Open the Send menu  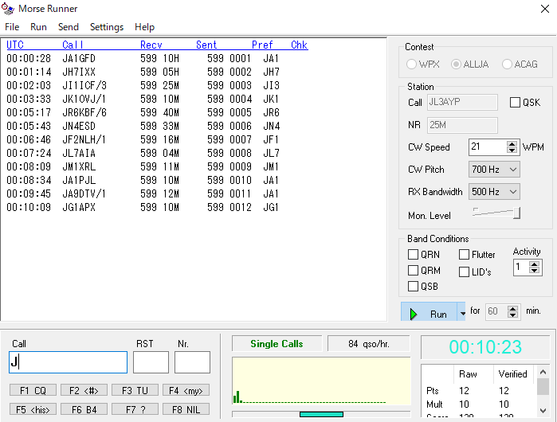pos(69,27)
